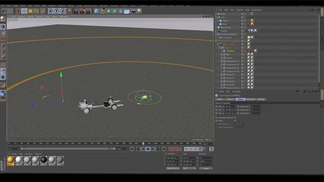
Task: Click the render view clapperboard icon
Action: 76,11
